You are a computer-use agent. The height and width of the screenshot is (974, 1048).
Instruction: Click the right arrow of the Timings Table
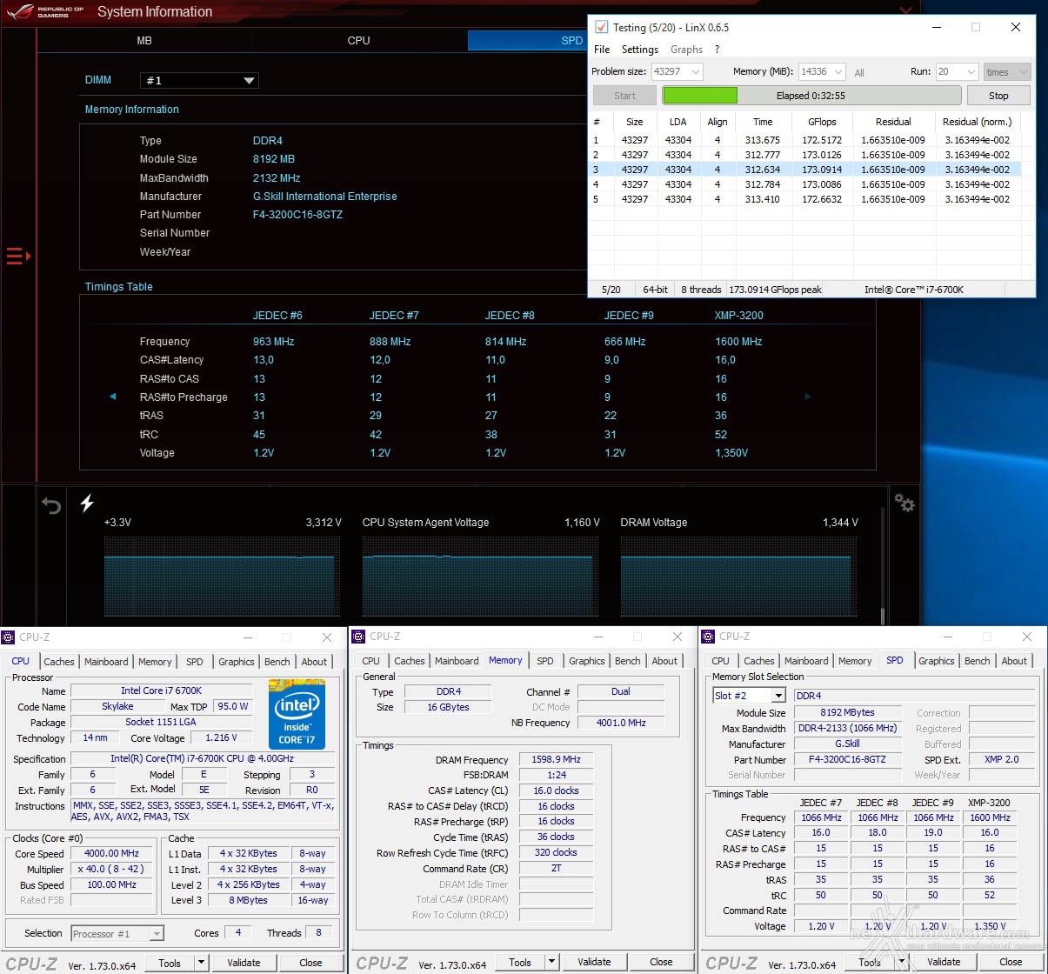[808, 397]
